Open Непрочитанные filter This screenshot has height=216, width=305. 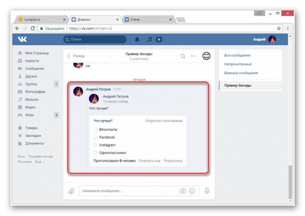pos(238,64)
